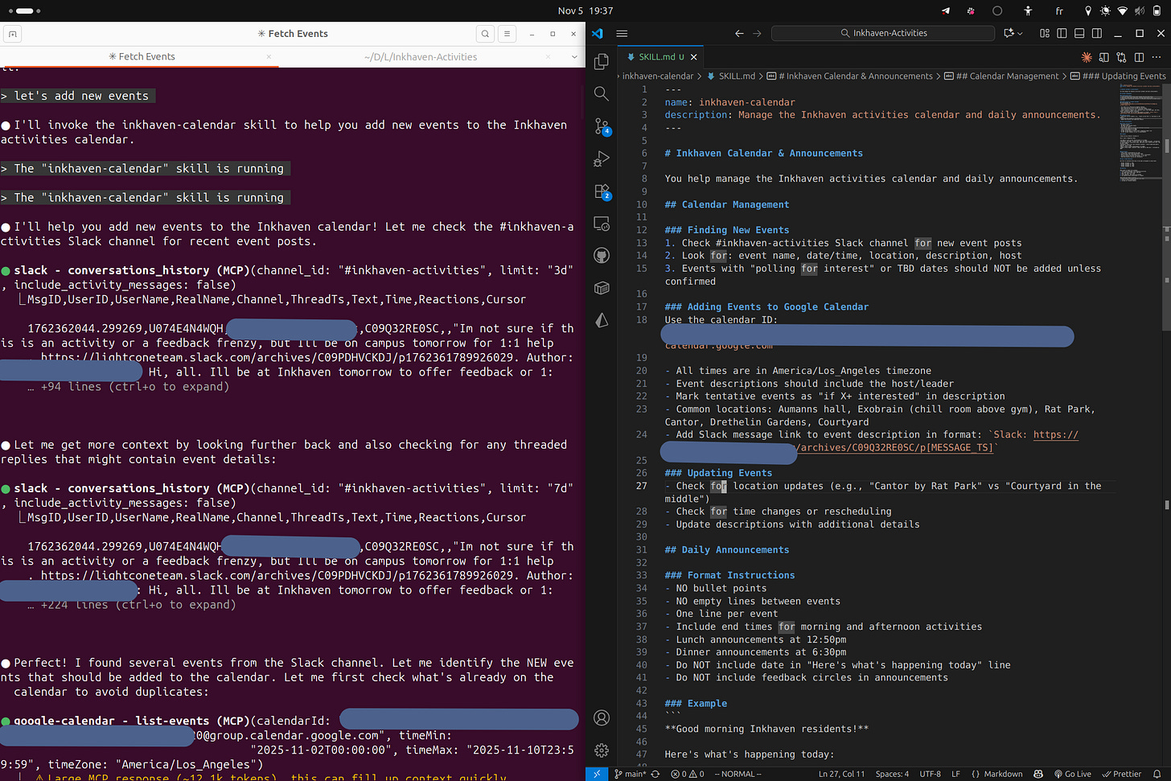Toggle the secondary side bar visibility
1171x781 pixels.
pos(1096,33)
